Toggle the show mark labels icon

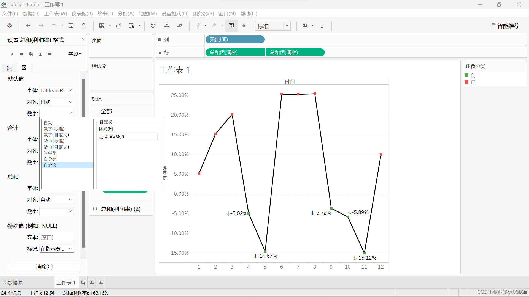pyautogui.click(x=231, y=26)
